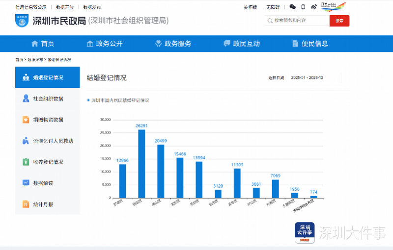Image resolution: width=393 pixels, height=250 pixels.
Task: Open the 无障碍 accessibility link
Action: [x=273, y=7]
